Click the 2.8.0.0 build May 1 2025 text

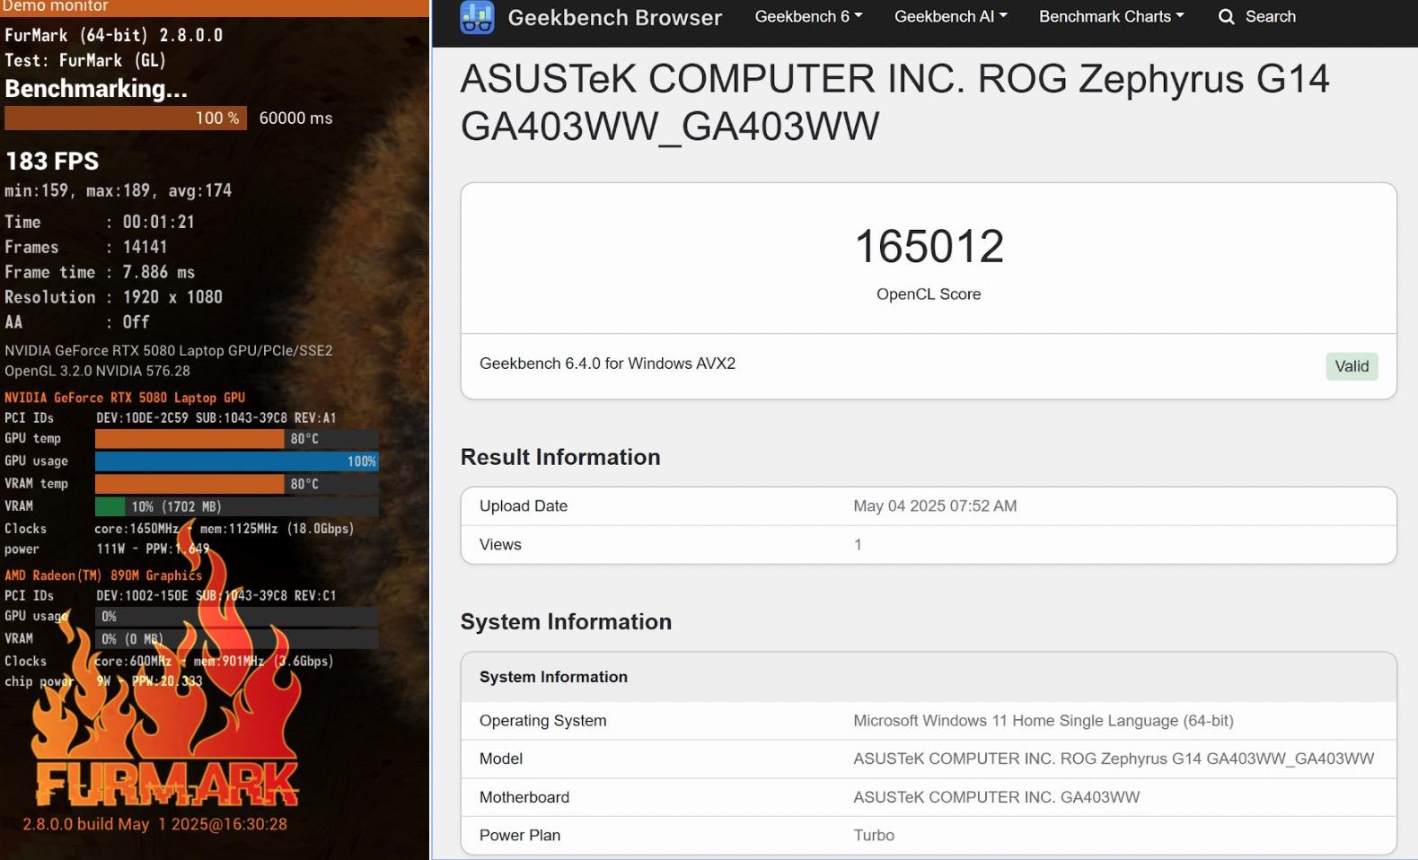tap(154, 823)
